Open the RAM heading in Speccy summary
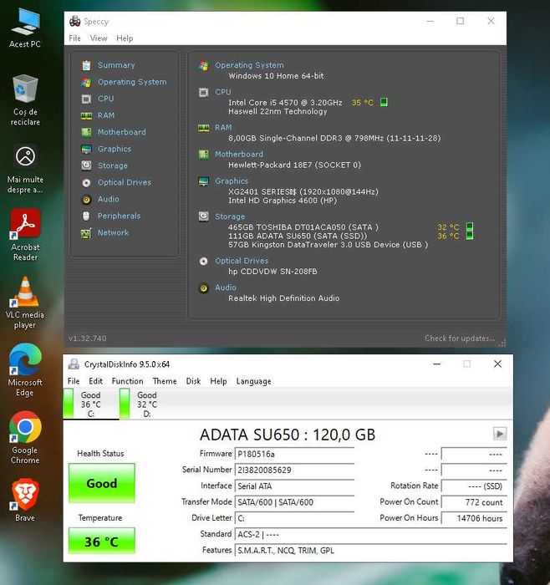The height and width of the screenshot is (585, 550). point(223,128)
